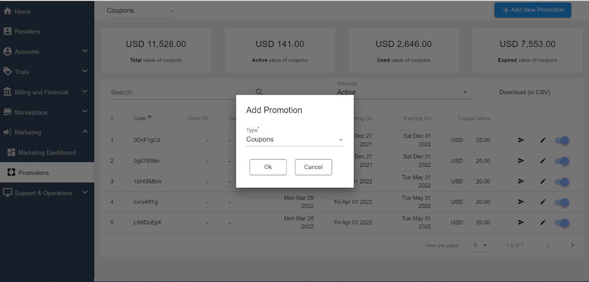
Task: Open Marketing Dashboard in sidebar
Action: click(47, 152)
